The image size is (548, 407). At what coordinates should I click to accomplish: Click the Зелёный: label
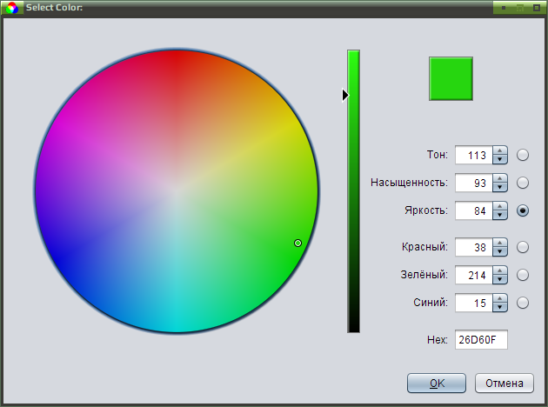click(424, 275)
